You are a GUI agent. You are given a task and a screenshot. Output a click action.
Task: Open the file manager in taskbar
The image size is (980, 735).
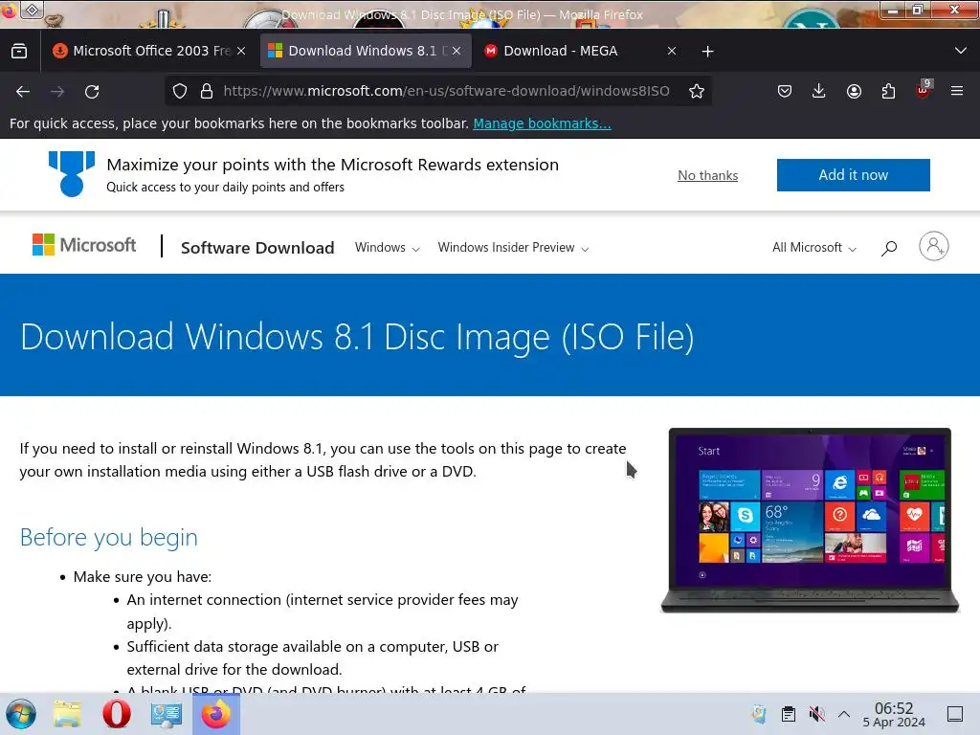point(67,714)
